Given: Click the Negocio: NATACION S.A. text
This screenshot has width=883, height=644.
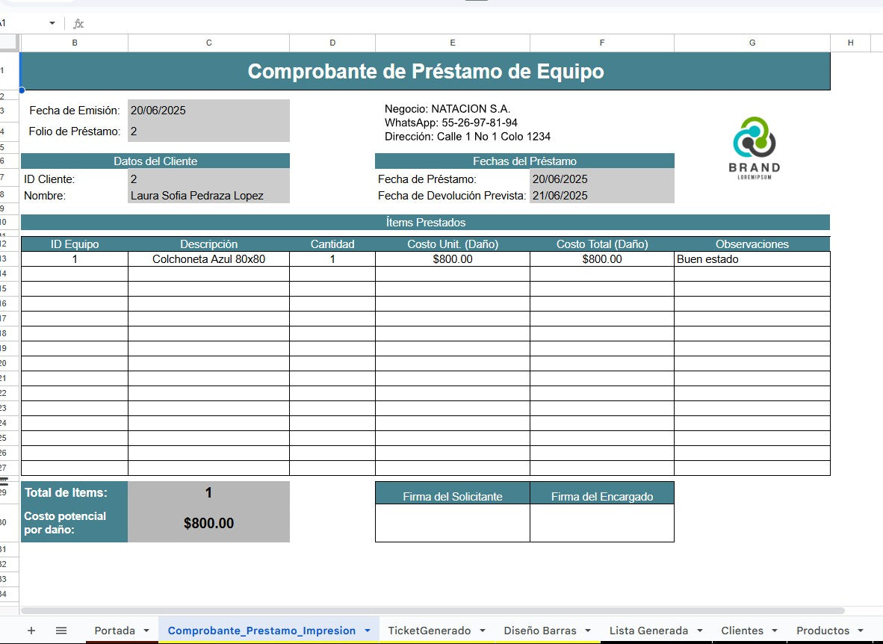Looking at the screenshot, I should (447, 109).
